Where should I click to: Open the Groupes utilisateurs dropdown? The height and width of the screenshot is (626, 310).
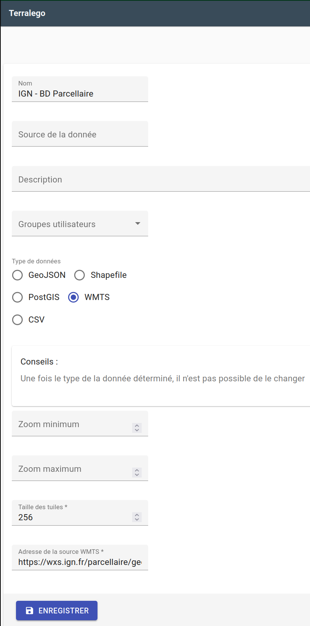coord(80,224)
